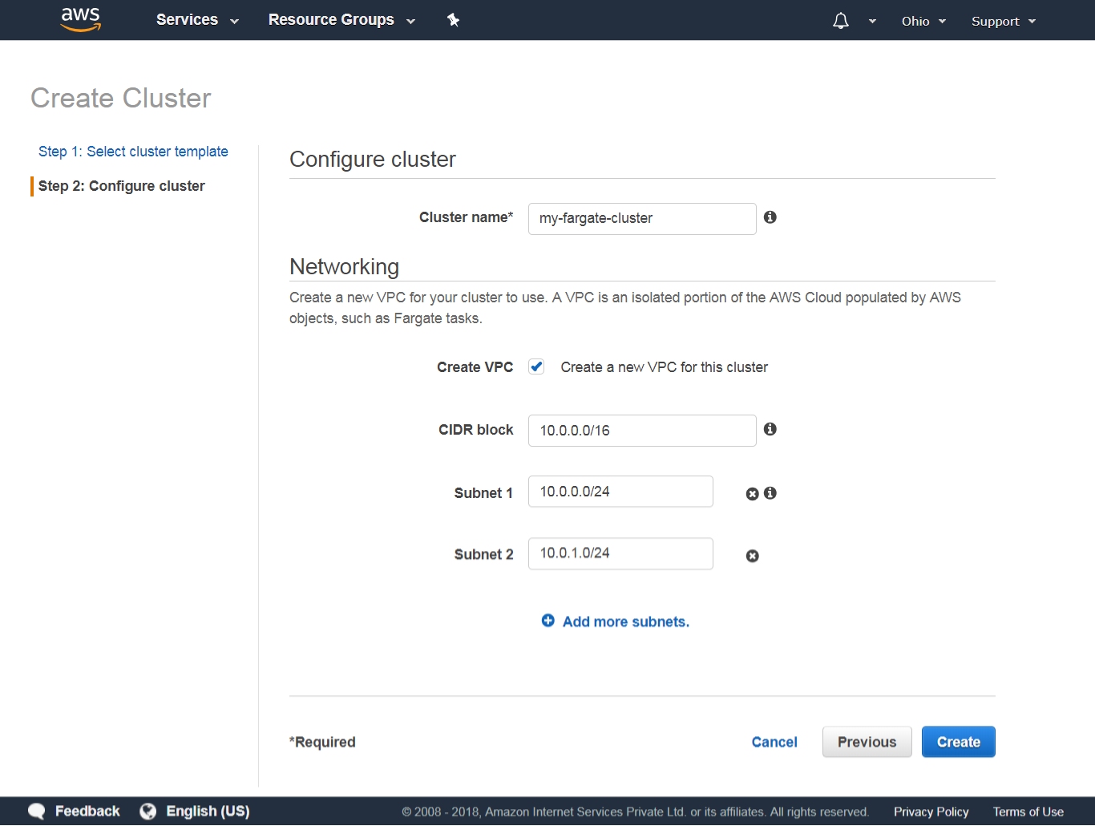
Task: Open the dropdown arrow beside notifications bell
Action: pos(872,22)
